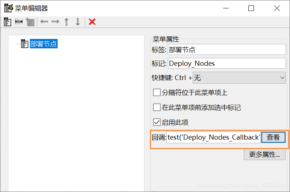Enable 分隔符位于此菜单项上 checkbox
290x192 pixels.
click(x=156, y=92)
